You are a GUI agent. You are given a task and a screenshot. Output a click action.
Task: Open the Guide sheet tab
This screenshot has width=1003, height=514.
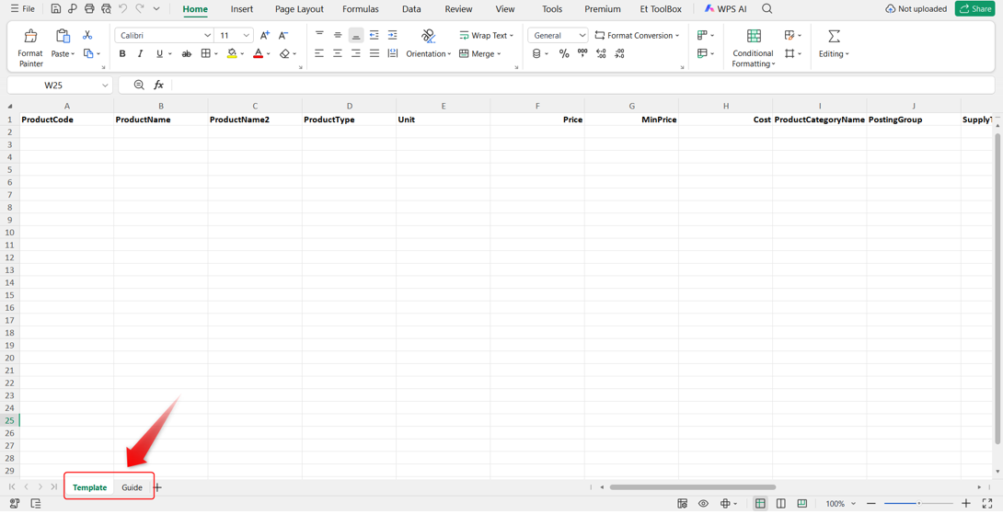(x=132, y=487)
